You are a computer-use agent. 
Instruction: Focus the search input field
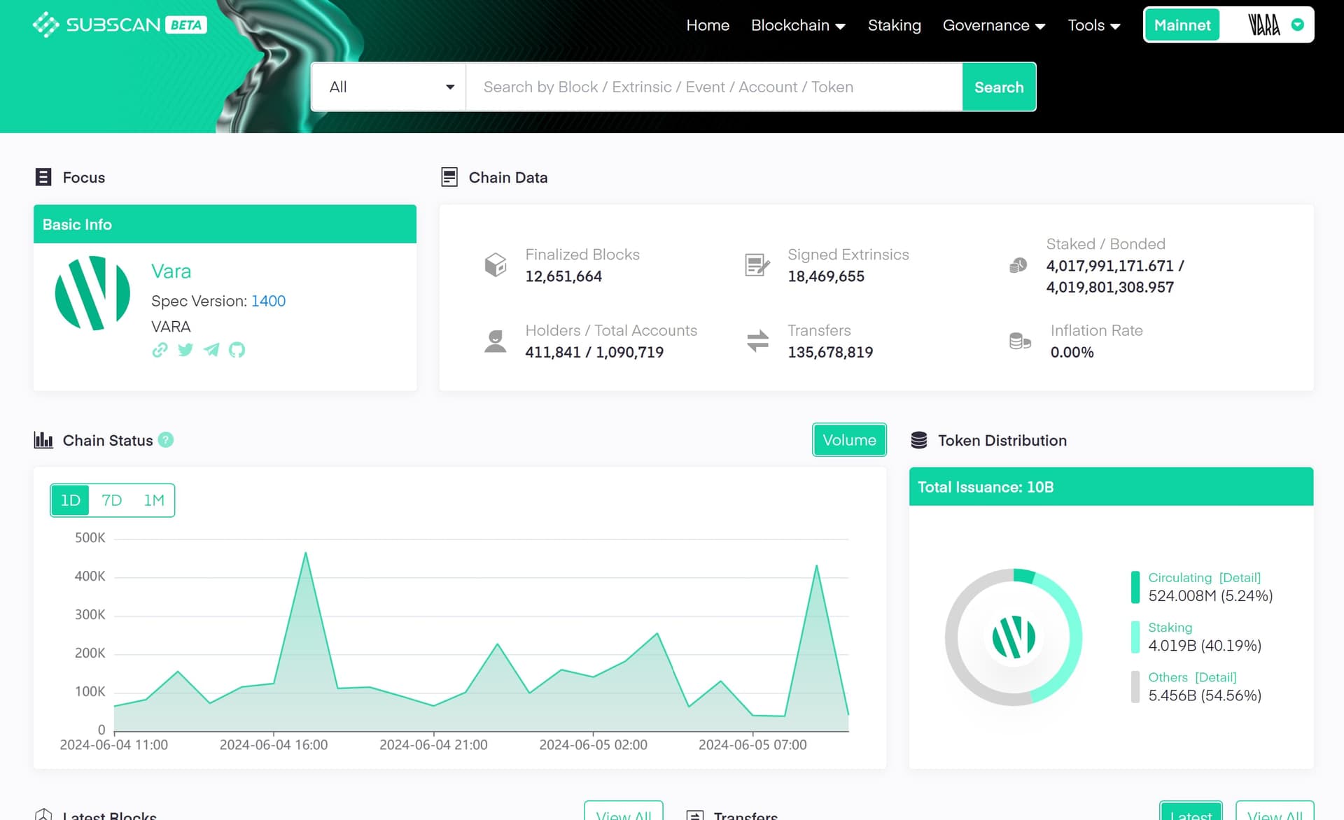(x=714, y=87)
